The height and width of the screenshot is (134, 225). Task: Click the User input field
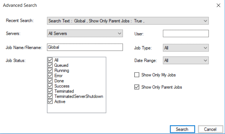point(186,34)
